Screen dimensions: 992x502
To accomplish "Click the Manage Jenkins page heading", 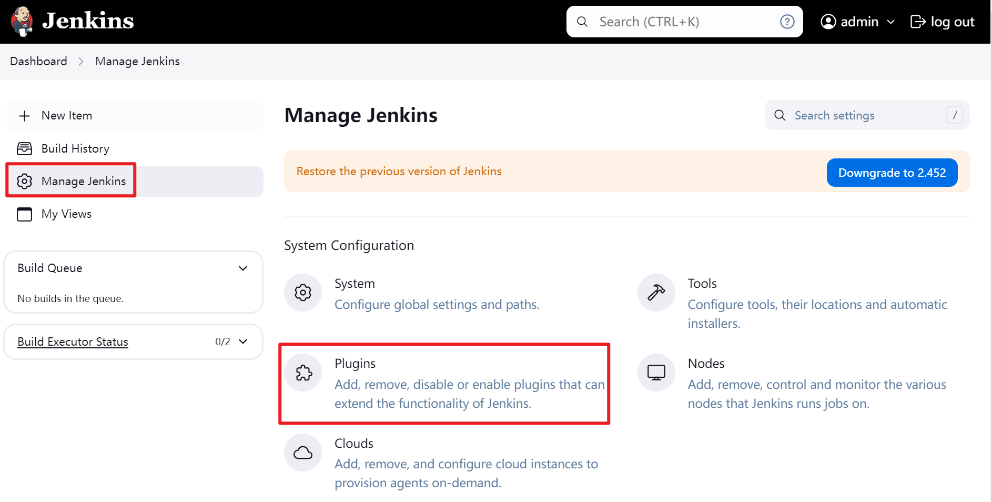I will click(361, 115).
